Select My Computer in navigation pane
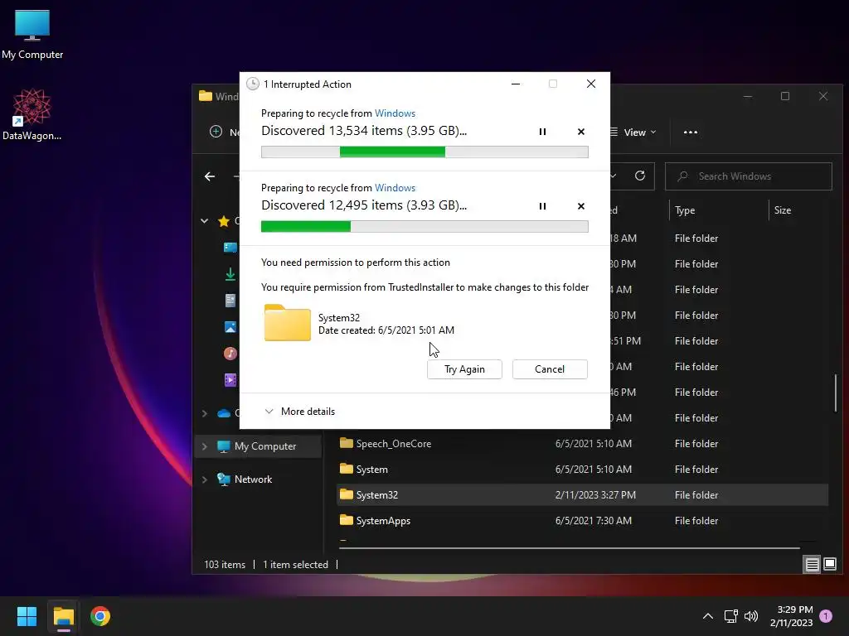The width and height of the screenshot is (849, 636). (264, 446)
